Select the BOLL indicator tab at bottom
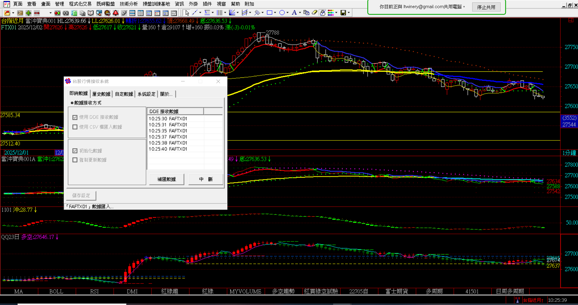This screenshot has height=305, width=578. coord(56,291)
